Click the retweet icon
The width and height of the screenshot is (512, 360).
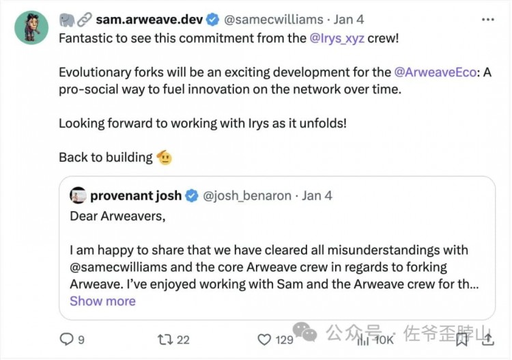165,340
